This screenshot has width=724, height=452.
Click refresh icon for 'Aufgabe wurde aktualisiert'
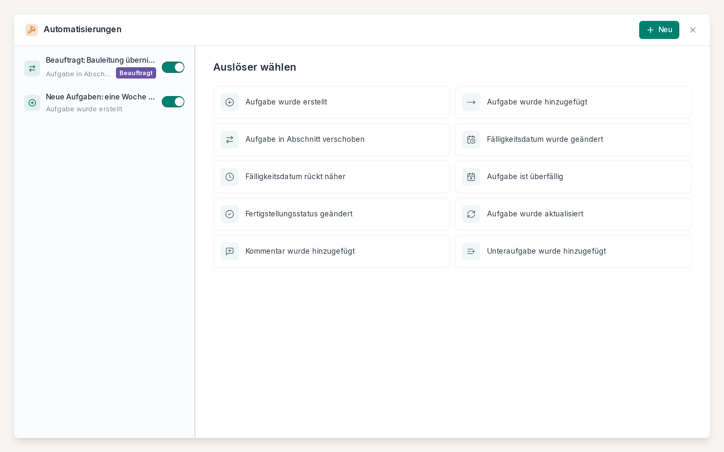point(471,214)
